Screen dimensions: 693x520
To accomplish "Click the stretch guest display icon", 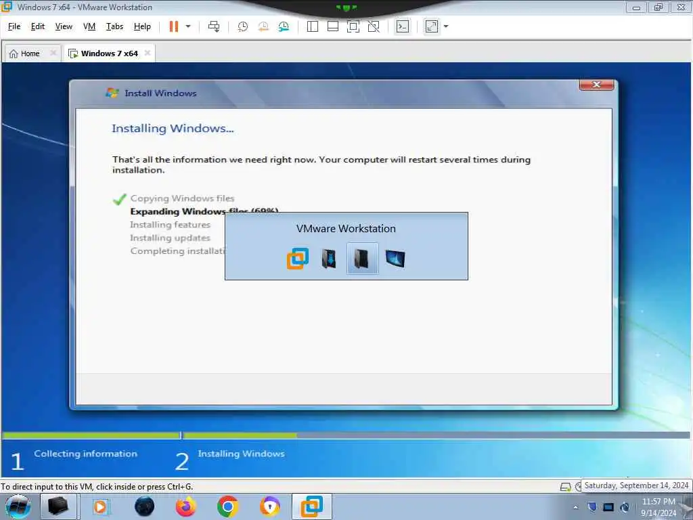I will 431,26.
